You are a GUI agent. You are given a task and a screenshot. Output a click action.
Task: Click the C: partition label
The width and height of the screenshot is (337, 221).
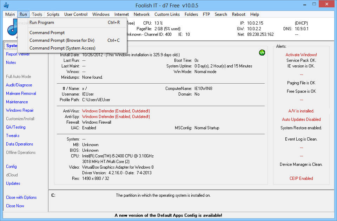coord(53,195)
